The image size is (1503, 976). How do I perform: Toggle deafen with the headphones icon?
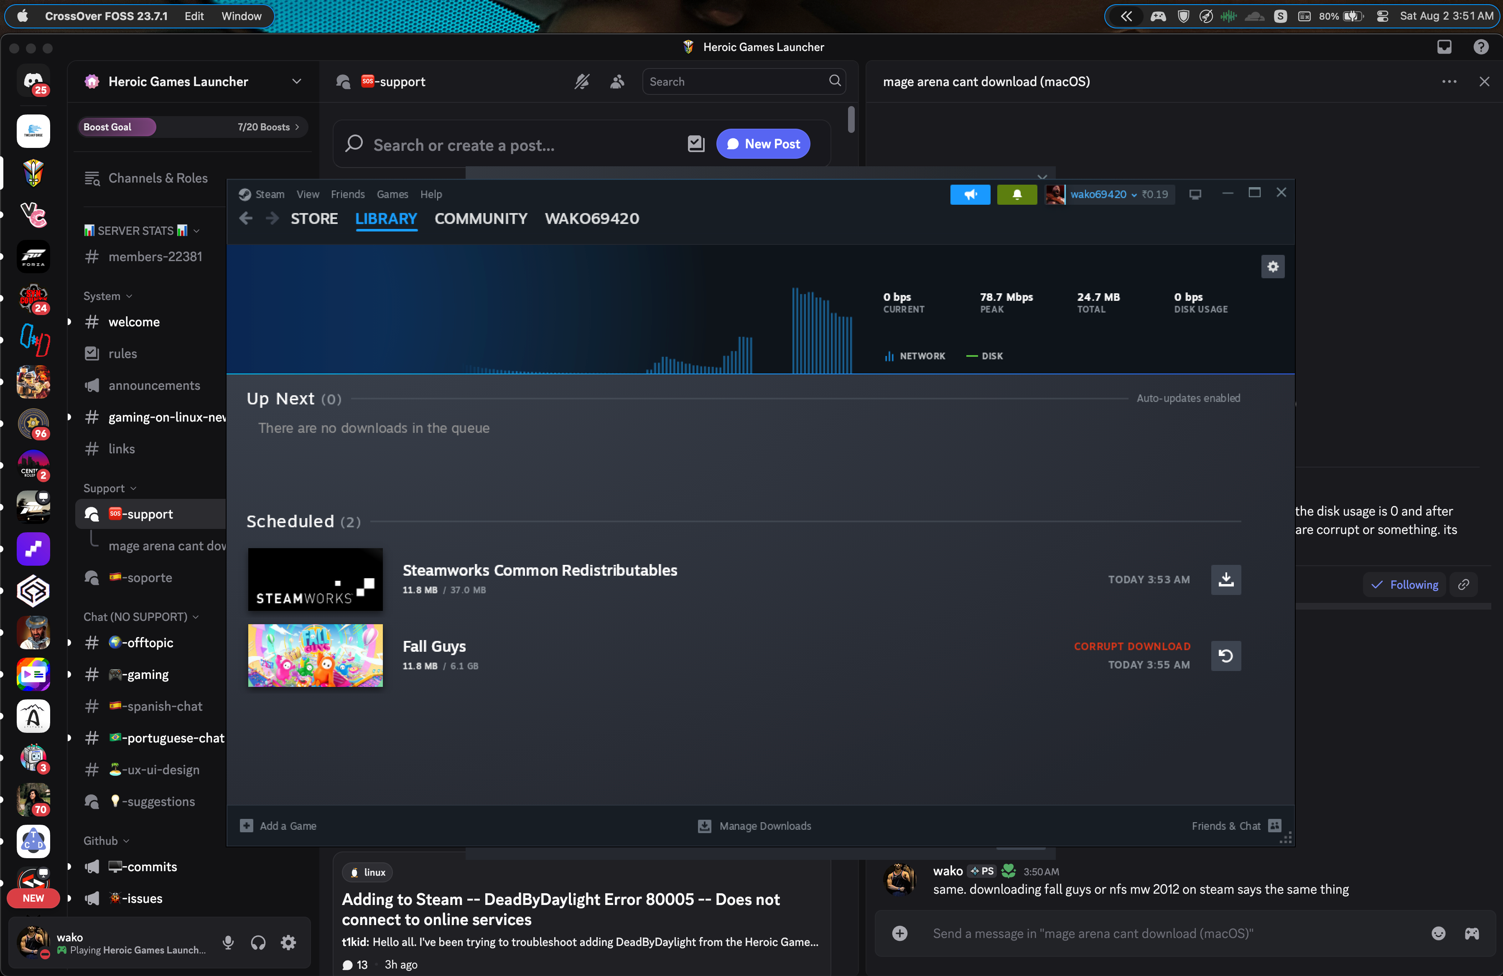[258, 943]
